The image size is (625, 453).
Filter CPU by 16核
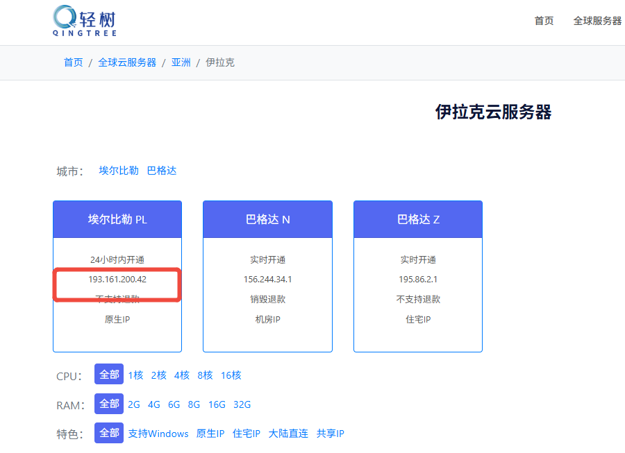(231, 375)
